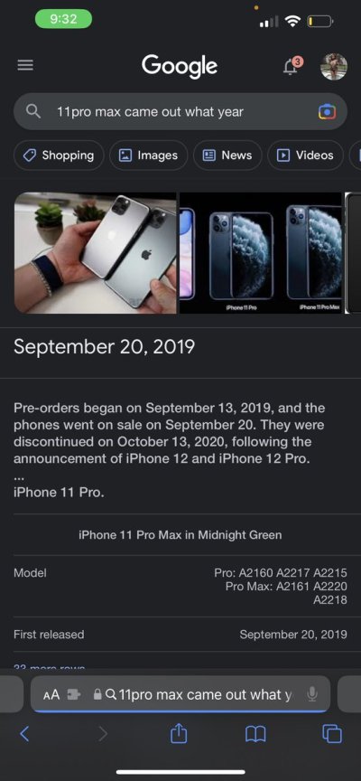Tap the Safari share icon
This screenshot has width=361, height=781.
(179, 733)
